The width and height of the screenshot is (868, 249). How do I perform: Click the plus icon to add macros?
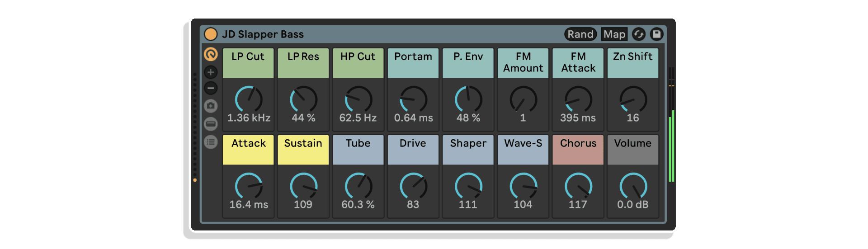[211, 72]
